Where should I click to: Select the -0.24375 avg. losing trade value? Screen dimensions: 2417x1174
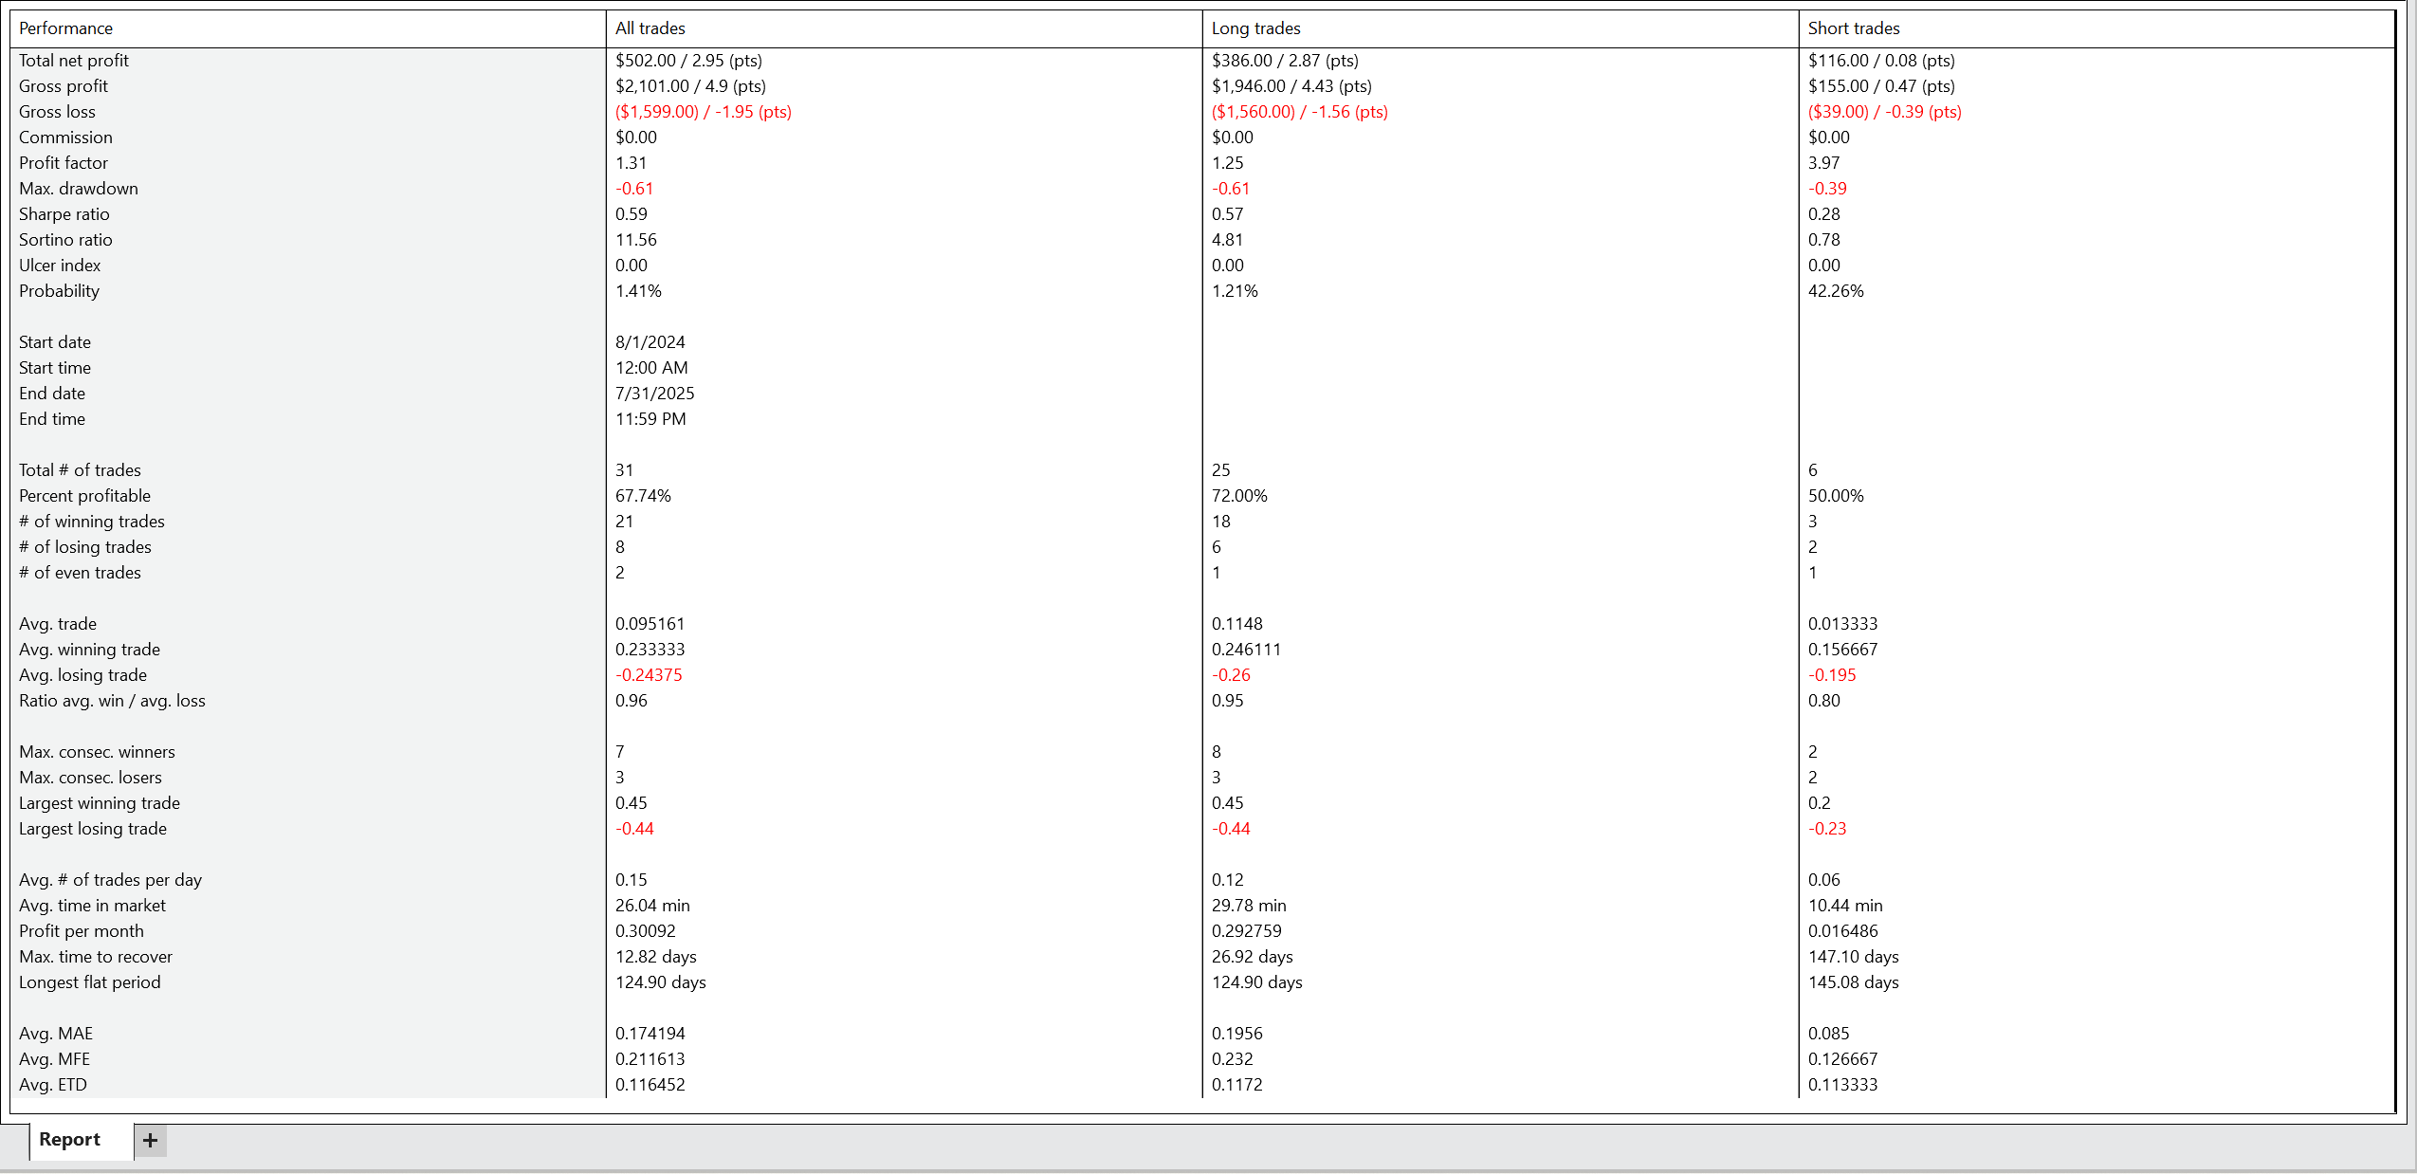[x=649, y=675]
